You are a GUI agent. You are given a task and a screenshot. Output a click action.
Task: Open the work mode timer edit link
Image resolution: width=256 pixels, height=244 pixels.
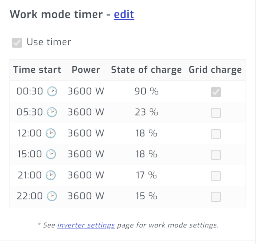[x=124, y=14]
